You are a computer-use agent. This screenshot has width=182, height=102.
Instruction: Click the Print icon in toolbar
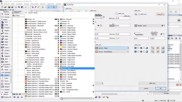[12, 7]
